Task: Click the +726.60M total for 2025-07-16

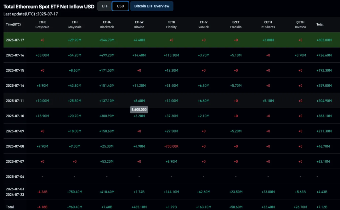Action: (x=324, y=55)
